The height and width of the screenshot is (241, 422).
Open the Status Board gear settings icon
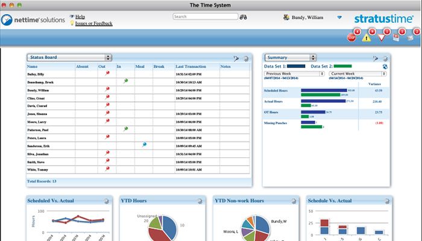[x=246, y=58]
